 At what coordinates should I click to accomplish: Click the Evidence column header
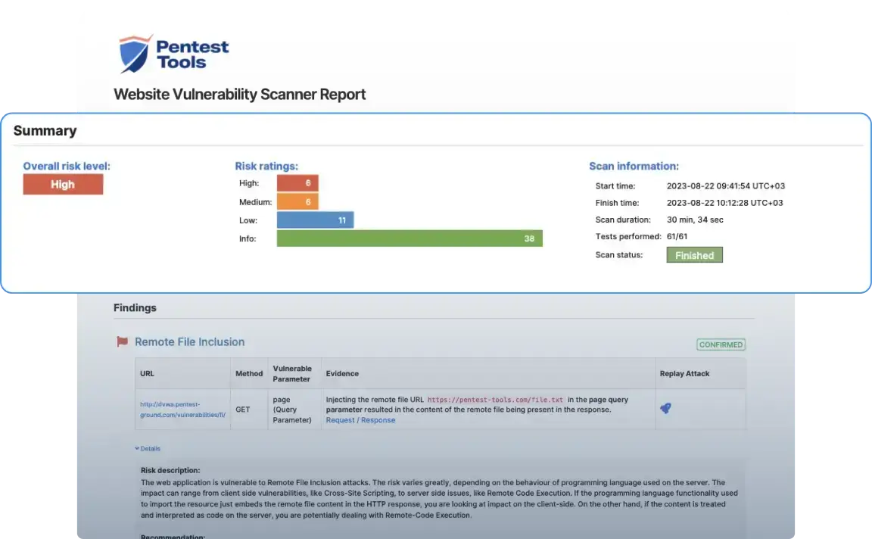pos(342,373)
